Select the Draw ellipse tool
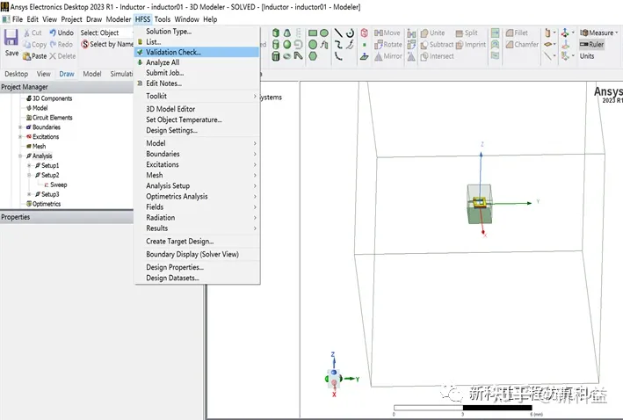 click(x=324, y=33)
